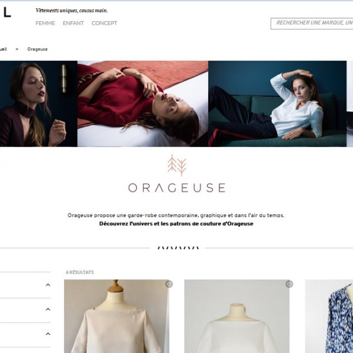
Task: Open the CONCEPT menu
Action: (x=104, y=23)
